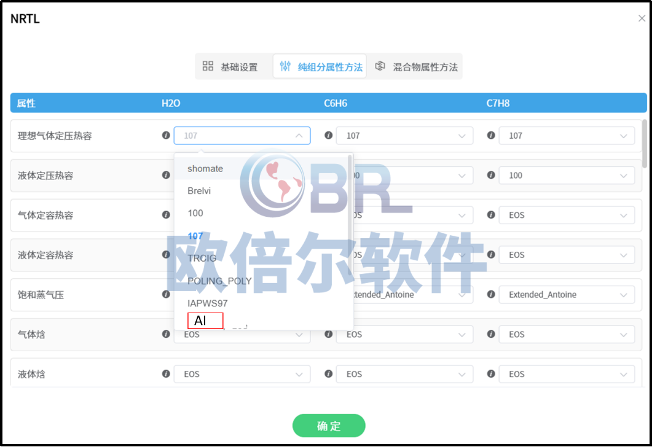This screenshot has height=447, width=652.
Task: Click info icon beside C7H8 饱和蒸气压
Action: 491,294
